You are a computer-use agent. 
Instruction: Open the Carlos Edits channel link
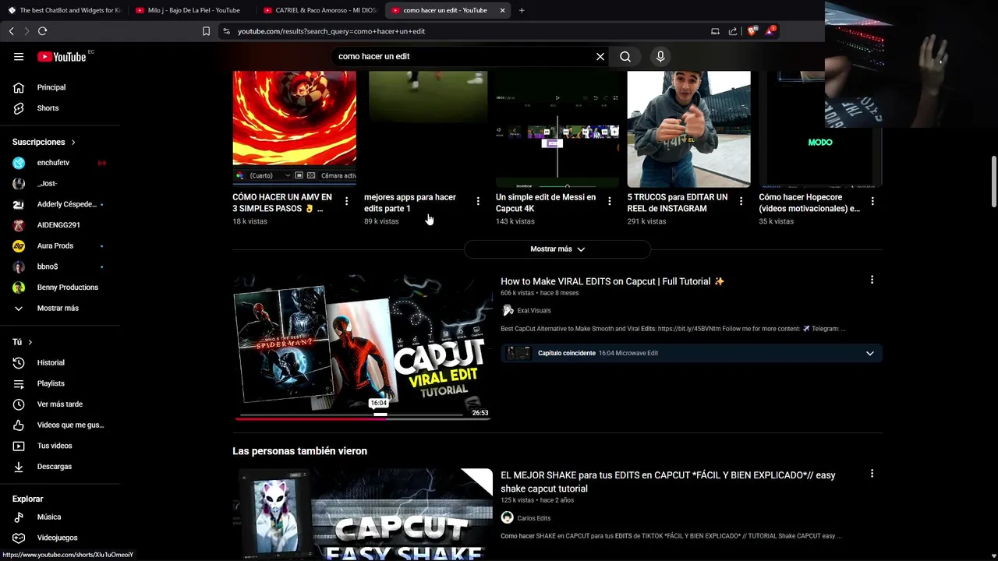tap(533, 518)
